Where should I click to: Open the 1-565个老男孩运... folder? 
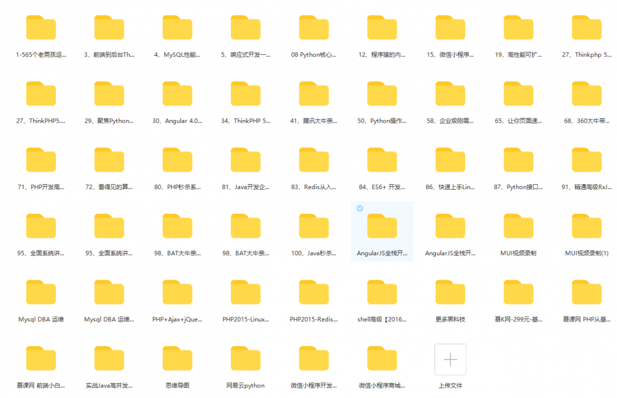tap(41, 28)
